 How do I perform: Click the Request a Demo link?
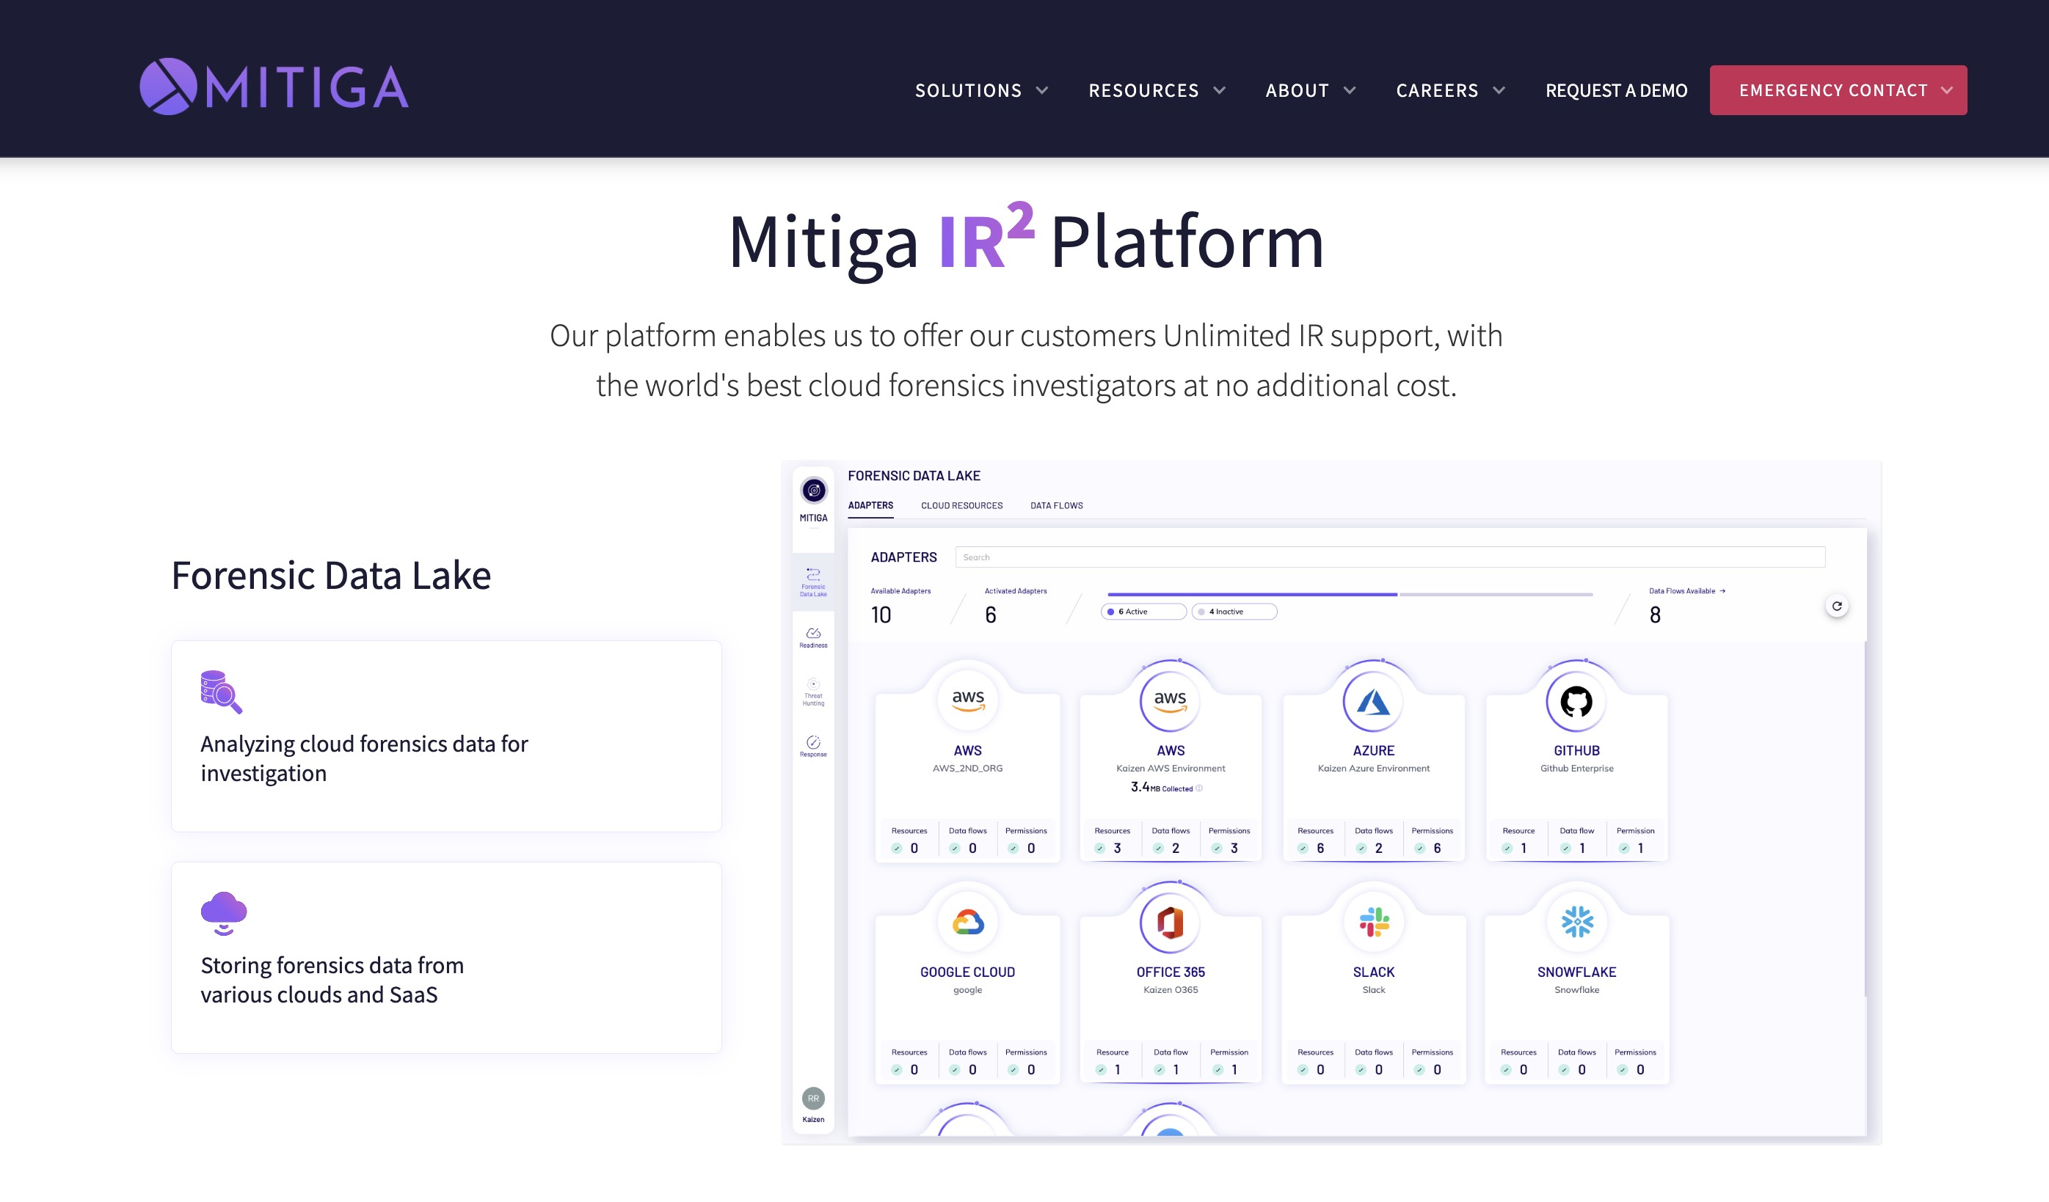(1615, 90)
